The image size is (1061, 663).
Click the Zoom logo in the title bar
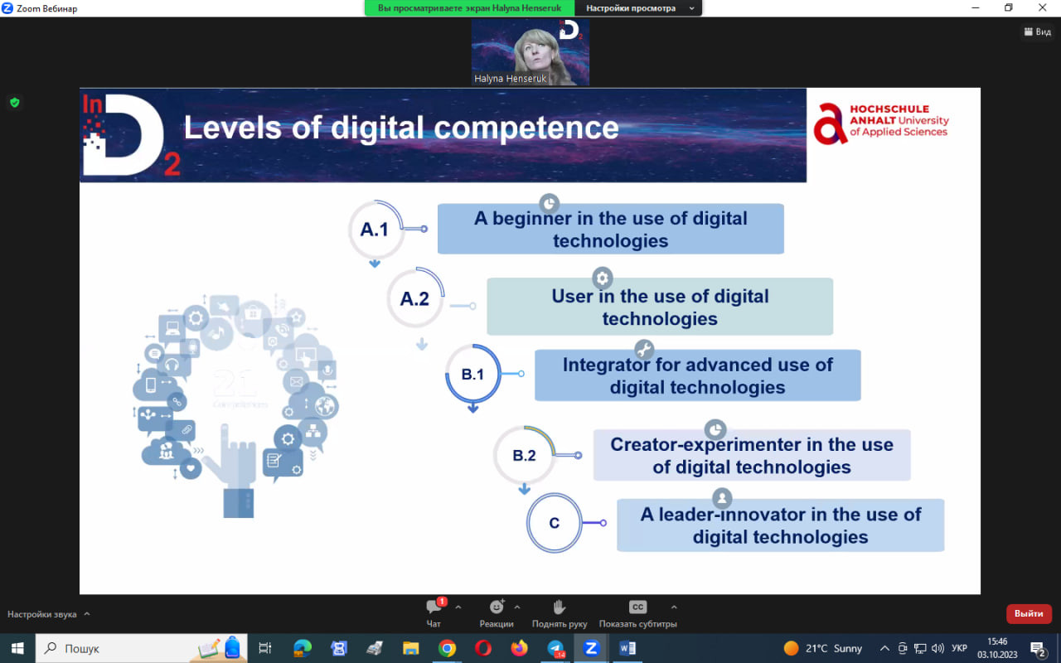tap(7, 8)
